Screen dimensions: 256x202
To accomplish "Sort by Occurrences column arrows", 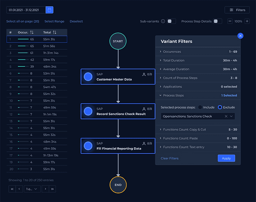I will pyautogui.click(x=32, y=33).
